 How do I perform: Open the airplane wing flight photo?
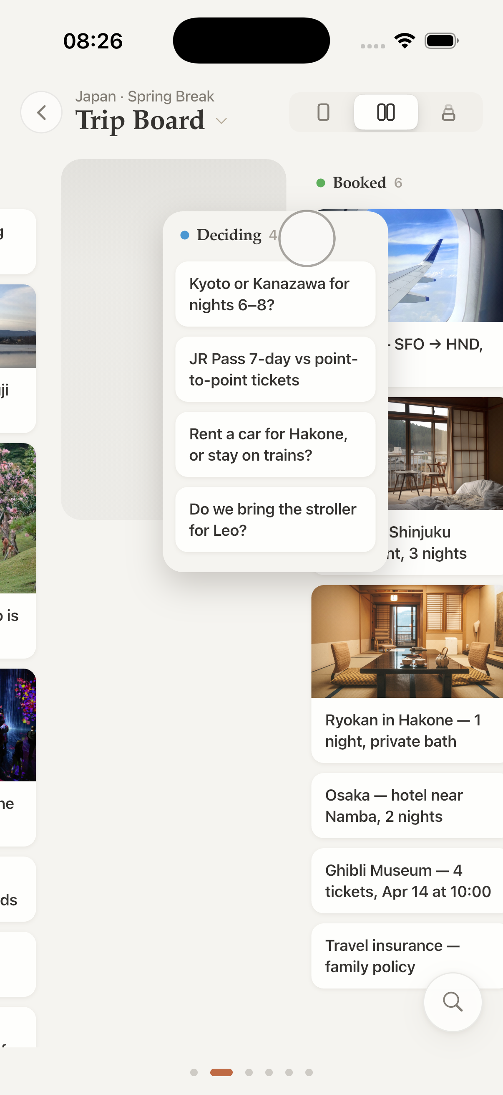pyautogui.click(x=445, y=266)
